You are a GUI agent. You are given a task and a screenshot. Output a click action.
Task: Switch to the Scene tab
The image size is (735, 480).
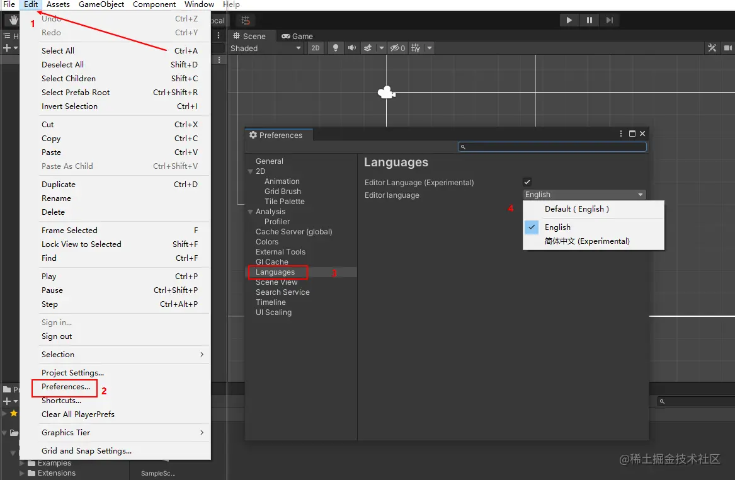[x=249, y=36]
